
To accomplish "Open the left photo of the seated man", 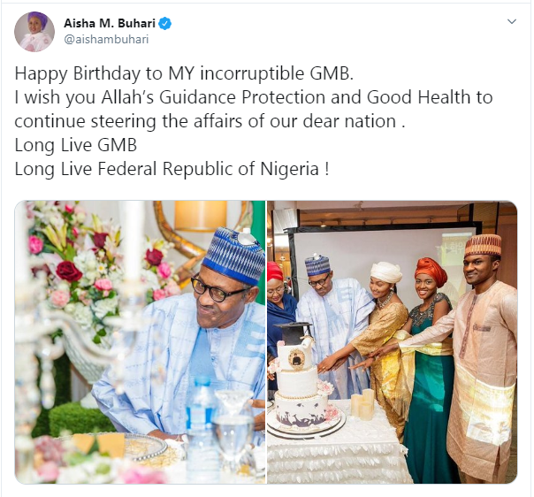I will point(140,342).
